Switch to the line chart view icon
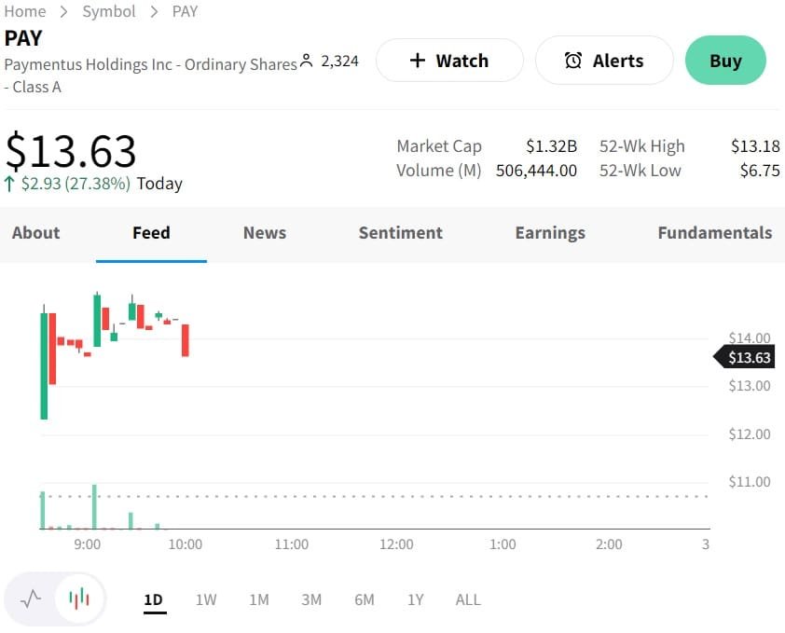 point(31,599)
